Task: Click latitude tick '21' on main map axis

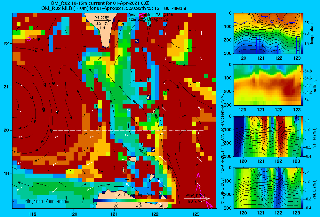Action: click(6, 87)
